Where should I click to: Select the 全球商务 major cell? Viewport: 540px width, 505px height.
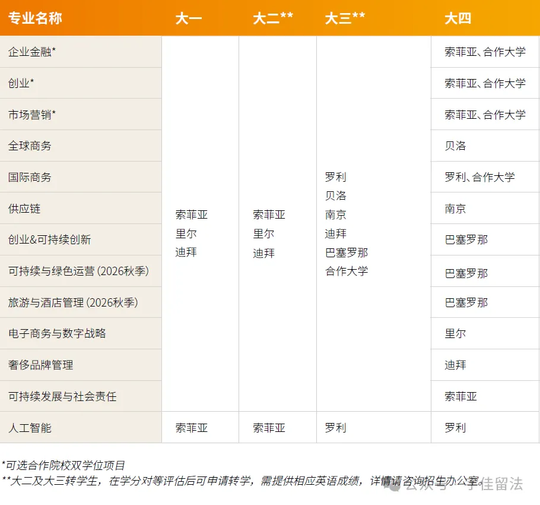pos(81,146)
